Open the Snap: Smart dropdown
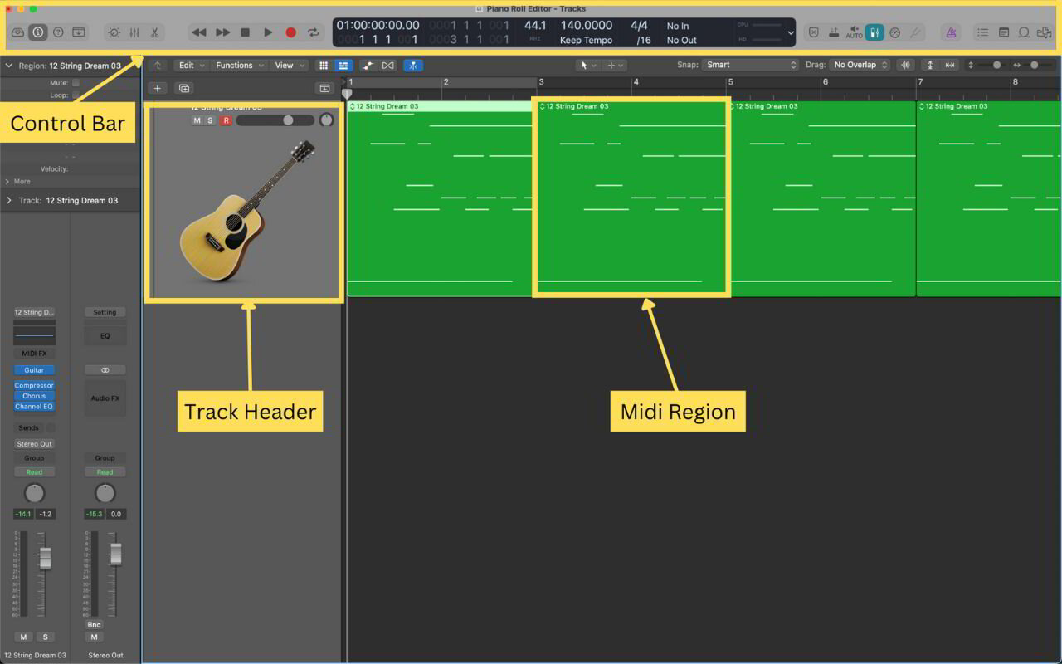This screenshot has width=1062, height=664. [749, 65]
